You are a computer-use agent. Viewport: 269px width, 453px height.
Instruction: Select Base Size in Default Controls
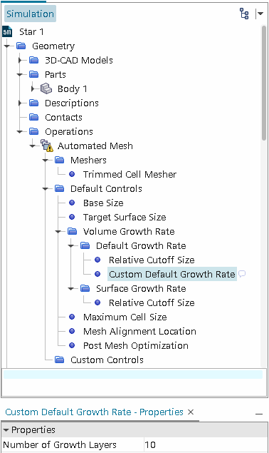tap(103, 203)
